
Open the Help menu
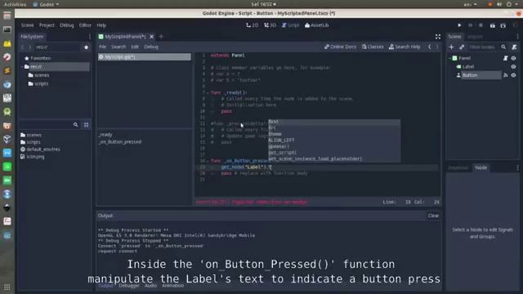point(101,25)
